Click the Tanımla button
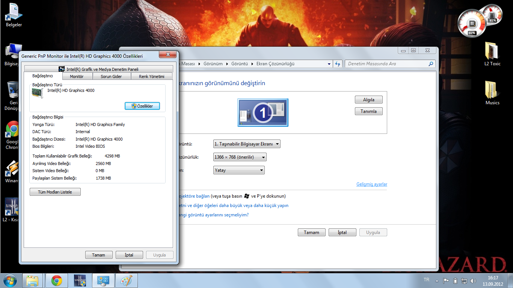Screen dimensions: 513x288 (369, 111)
